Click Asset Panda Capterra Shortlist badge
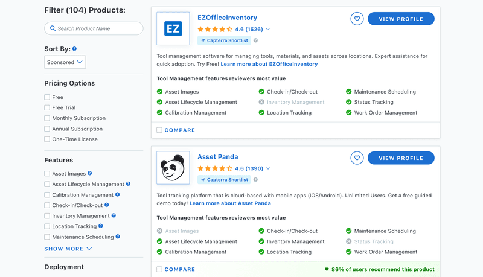Viewport: 483px width, 277px height. pyautogui.click(x=224, y=179)
